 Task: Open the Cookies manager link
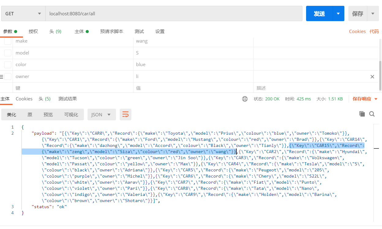(358, 31)
